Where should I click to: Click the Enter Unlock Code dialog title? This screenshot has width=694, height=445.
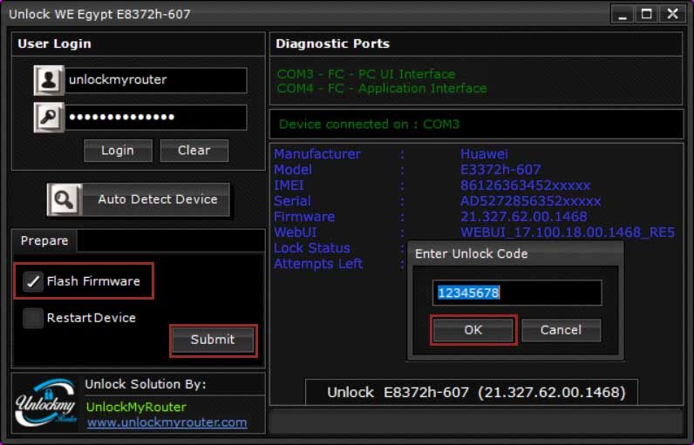[472, 253]
